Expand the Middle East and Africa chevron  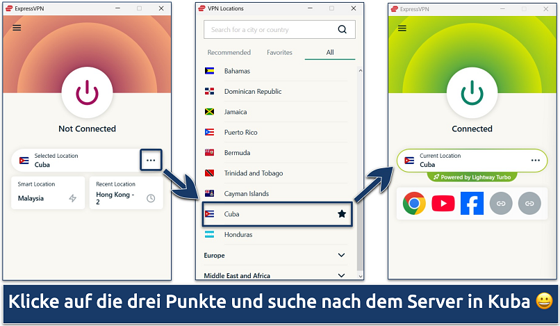click(341, 275)
